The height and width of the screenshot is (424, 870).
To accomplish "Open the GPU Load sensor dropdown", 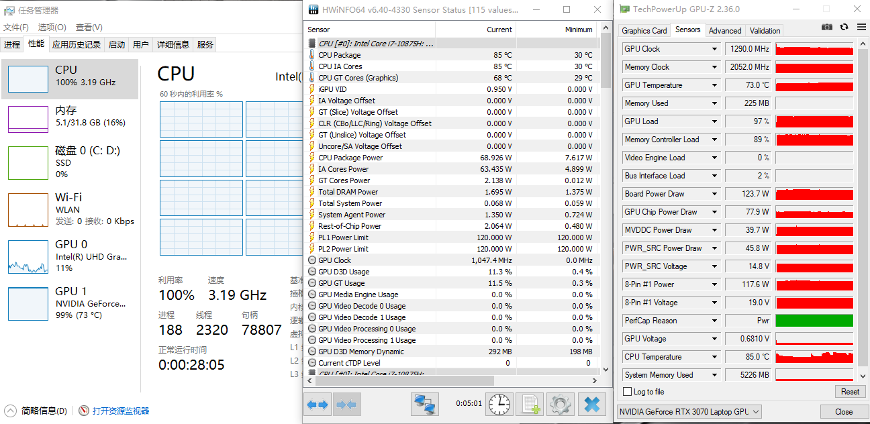I will (x=715, y=121).
